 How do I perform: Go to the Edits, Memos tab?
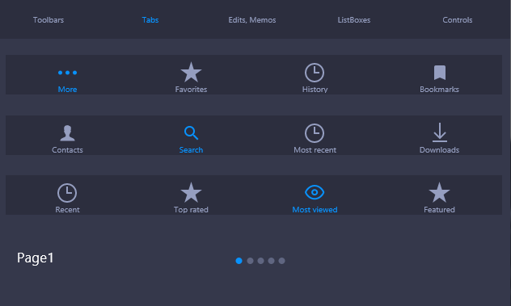[x=252, y=20]
